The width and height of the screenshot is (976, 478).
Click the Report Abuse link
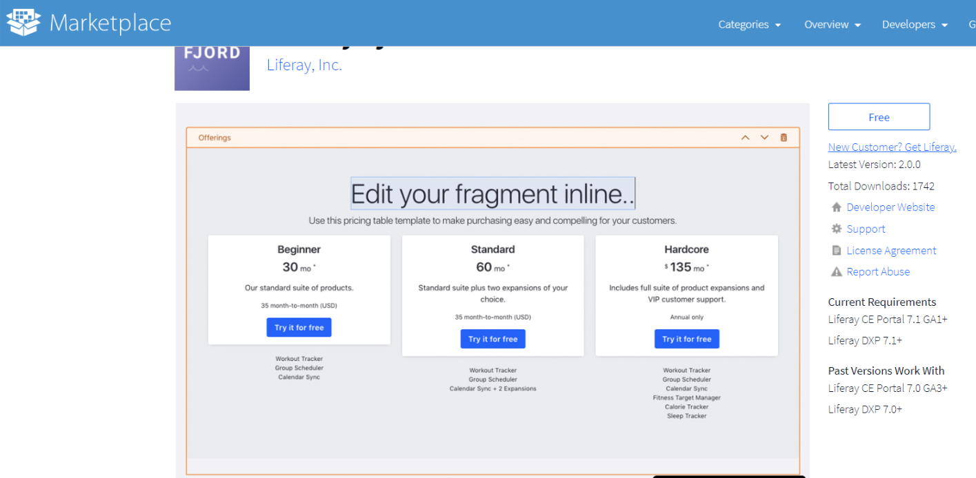coord(878,272)
